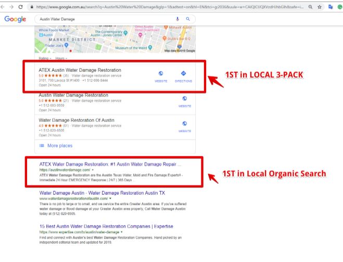The width and height of the screenshot is (343, 262).
Task: Click the Google logo
Action: tap(15, 19)
